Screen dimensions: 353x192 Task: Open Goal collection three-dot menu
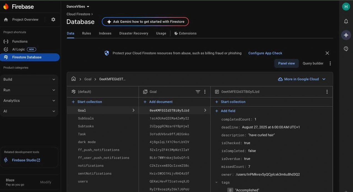click(205, 92)
